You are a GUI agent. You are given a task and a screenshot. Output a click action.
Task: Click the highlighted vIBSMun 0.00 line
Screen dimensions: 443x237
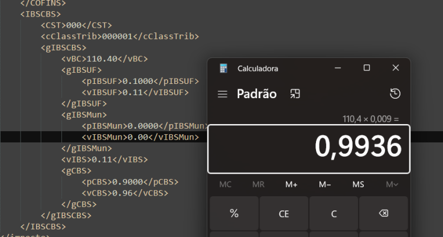(x=141, y=137)
